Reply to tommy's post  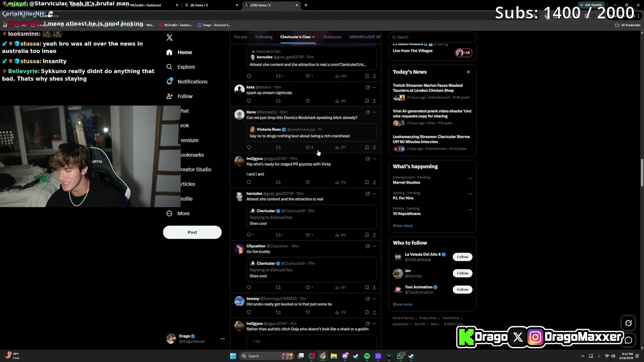pos(249,312)
